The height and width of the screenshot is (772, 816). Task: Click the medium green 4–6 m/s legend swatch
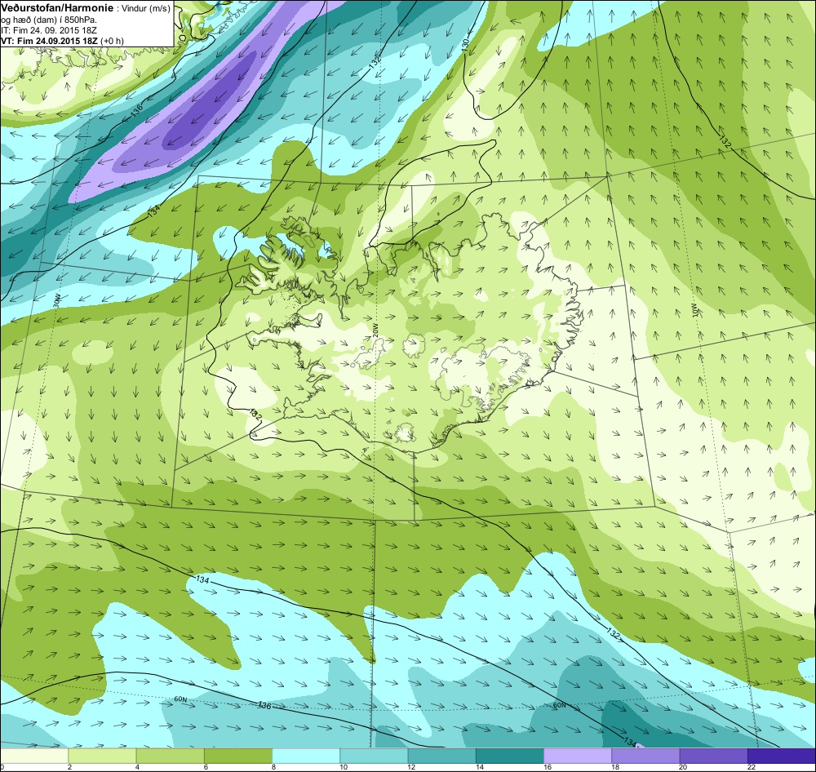coord(171,756)
